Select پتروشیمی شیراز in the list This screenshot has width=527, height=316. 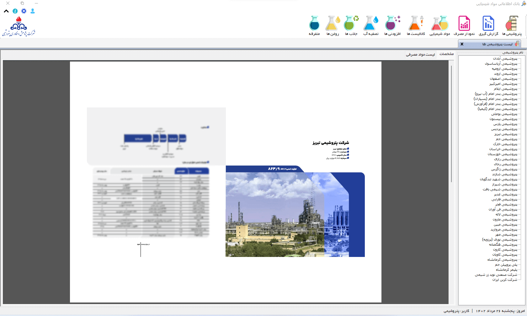(505, 184)
